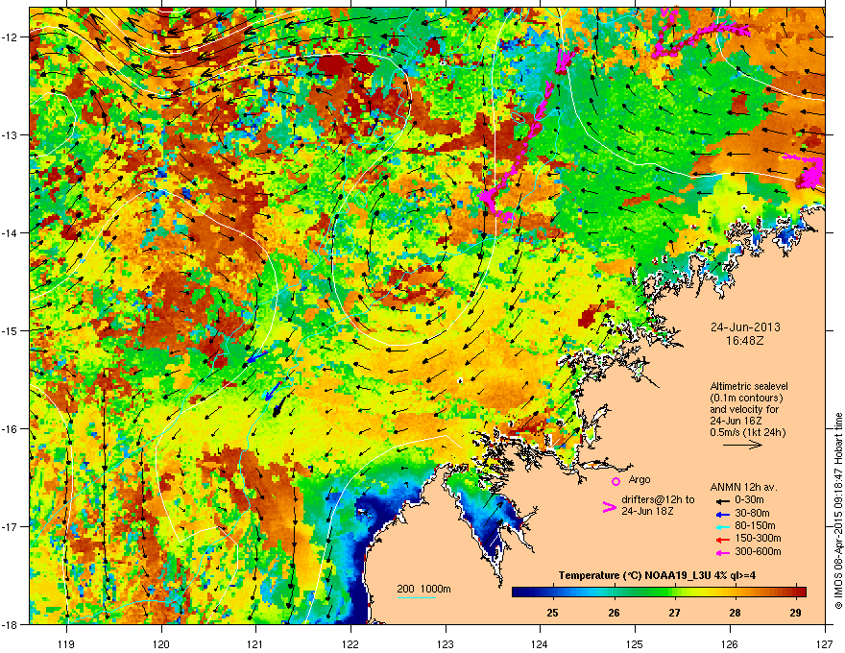Click the longitude axis label 123
Viewport: 845px width, 653px height.
pyautogui.click(x=446, y=643)
